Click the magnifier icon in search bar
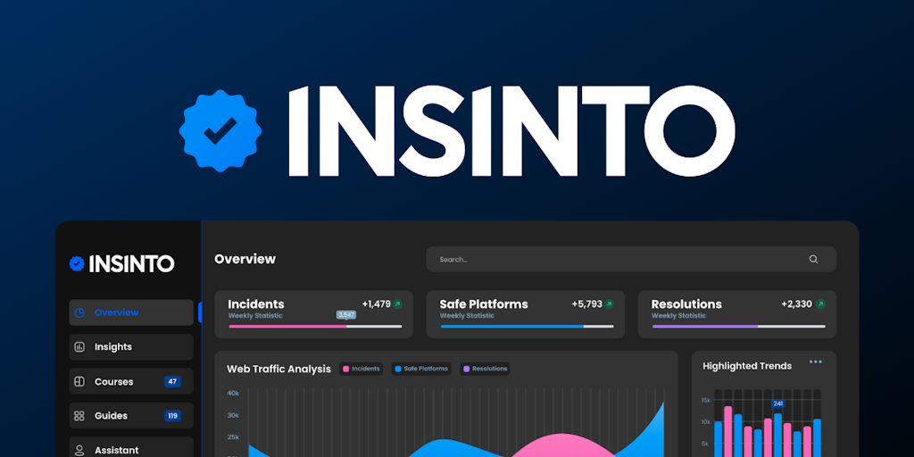This screenshot has height=457, width=914. [x=813, y=260]
